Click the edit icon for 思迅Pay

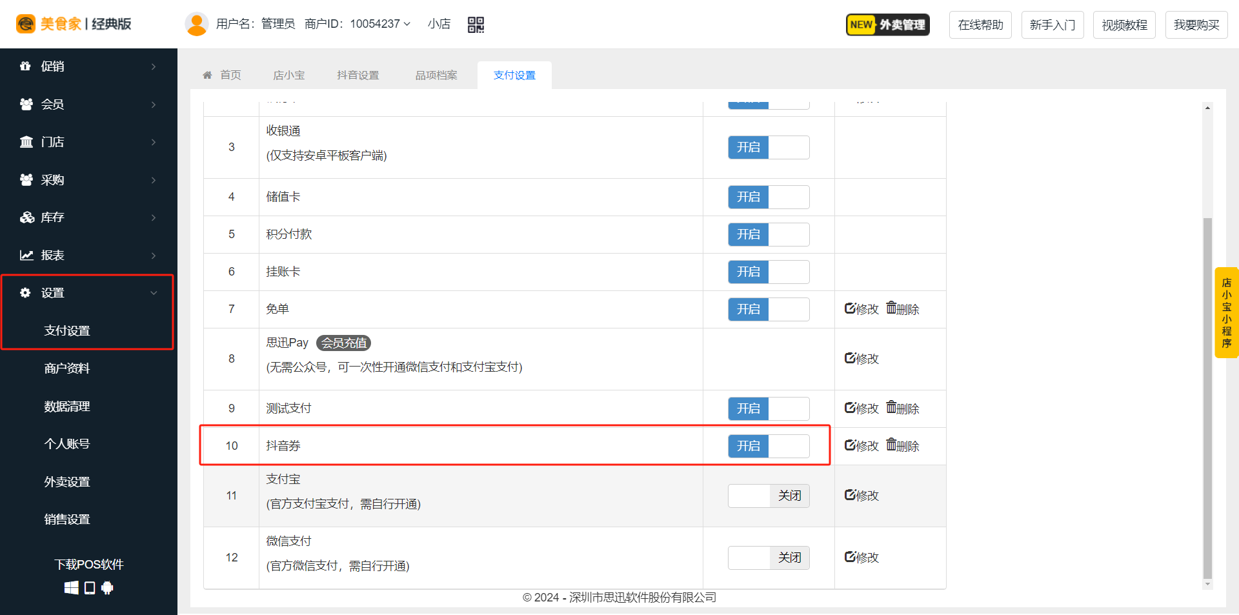[851, 358]
